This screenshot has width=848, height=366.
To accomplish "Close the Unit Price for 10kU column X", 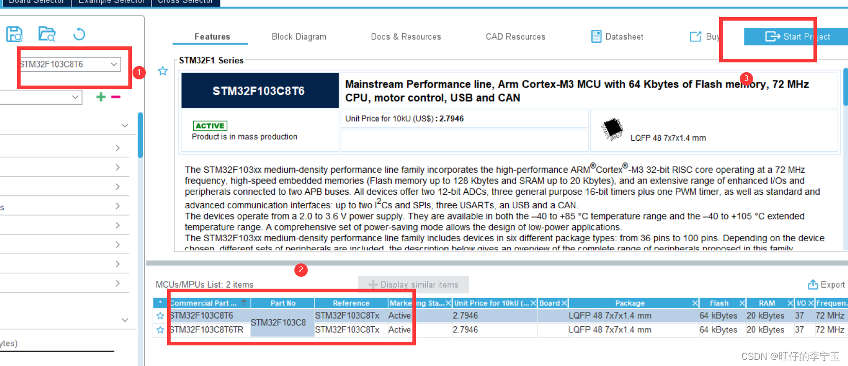I will 534,303.
